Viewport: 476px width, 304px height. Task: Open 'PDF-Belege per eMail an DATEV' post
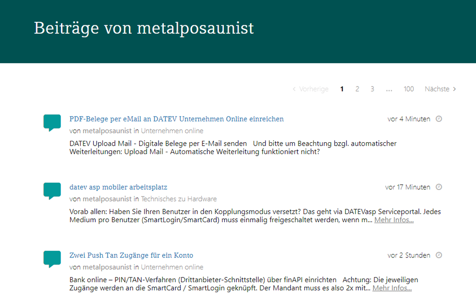[x=176, y=119]
